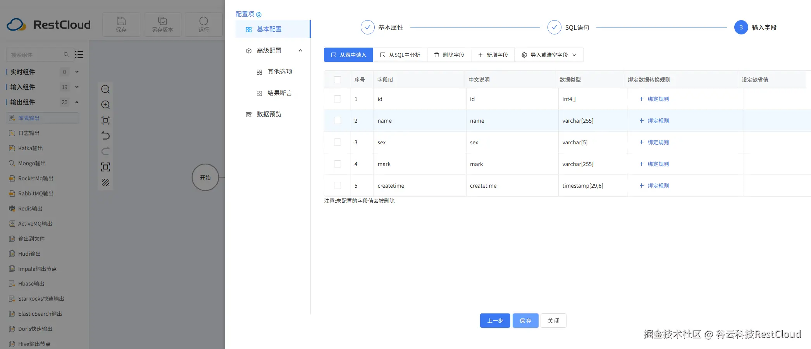The height and width of the screenshot is (349, 811).
Task: Go back with 上一步 button
Action: 495,321
